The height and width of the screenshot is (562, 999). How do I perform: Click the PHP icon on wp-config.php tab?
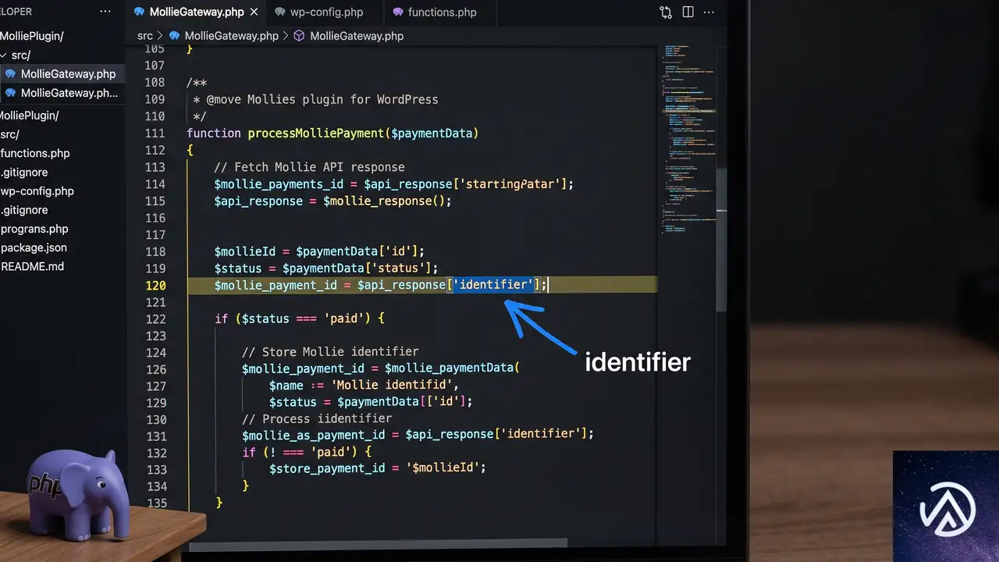coord(279,12)
